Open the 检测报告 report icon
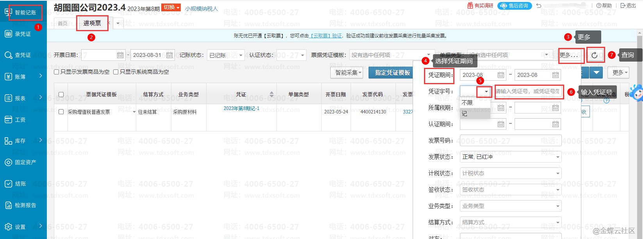Viewport: 643px width, 239px height. [x=8, y=205]
